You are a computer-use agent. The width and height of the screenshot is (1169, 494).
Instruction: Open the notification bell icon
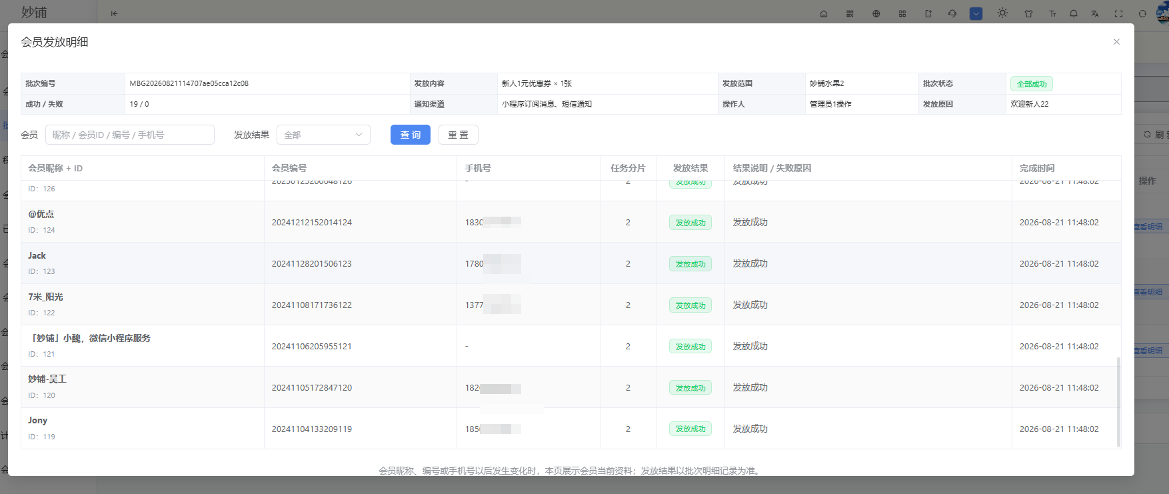[x=1074, y=13]
